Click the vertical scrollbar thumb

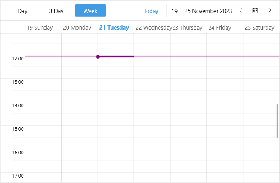click(x=277, y=120)
